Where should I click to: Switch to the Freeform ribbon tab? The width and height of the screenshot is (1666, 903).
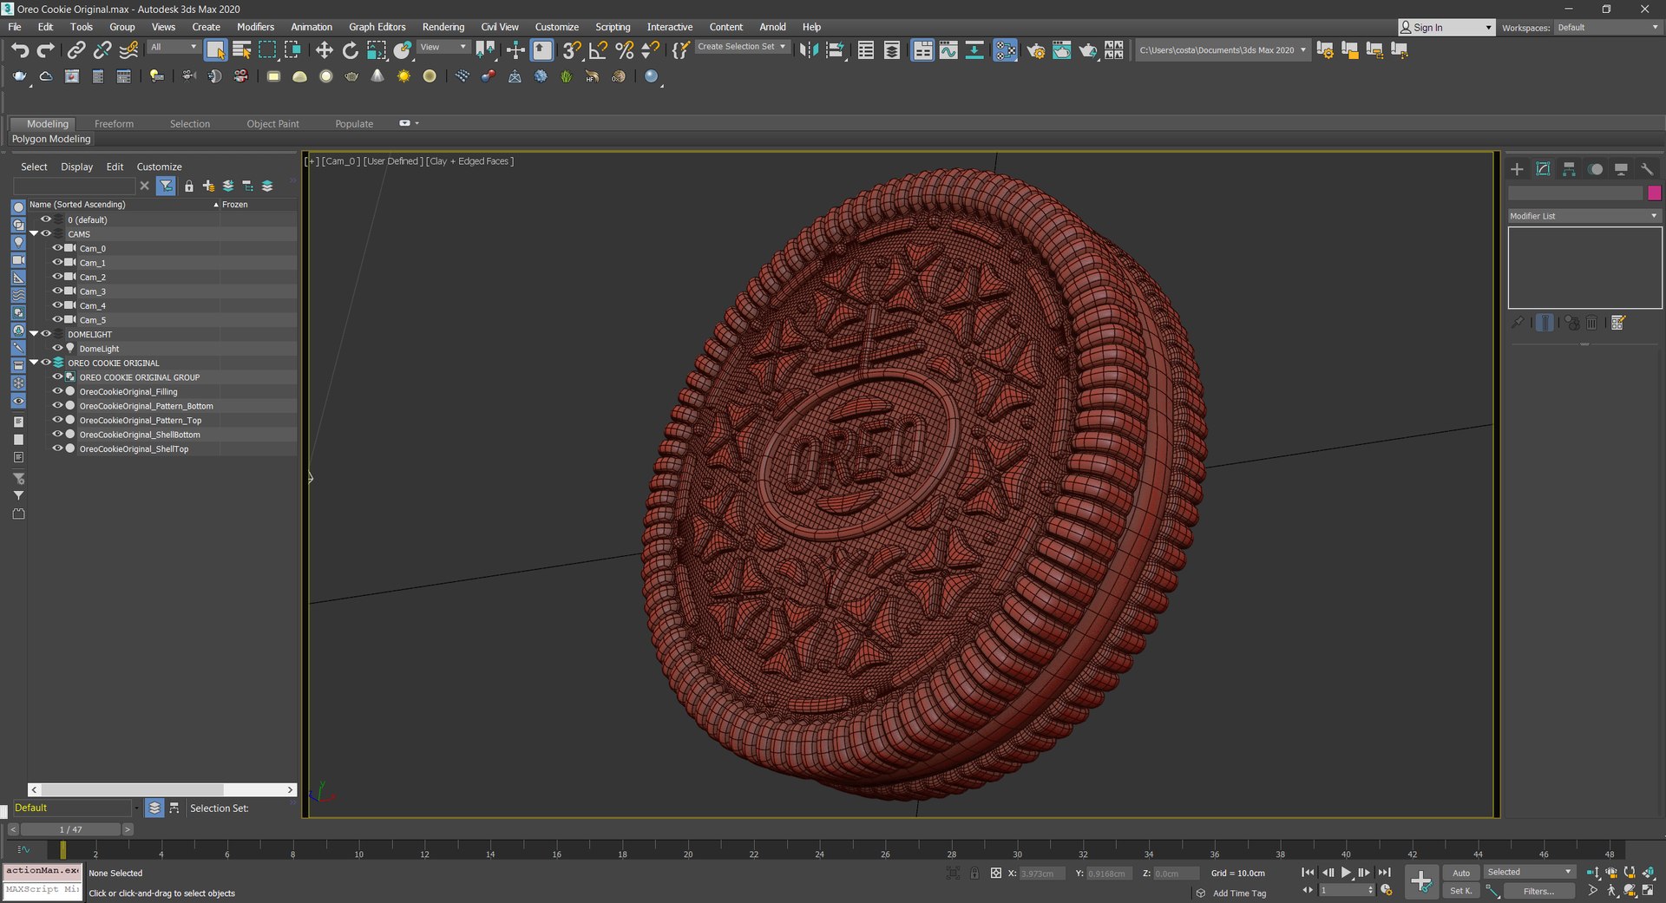pyautogui.click(x=114, y=124)
